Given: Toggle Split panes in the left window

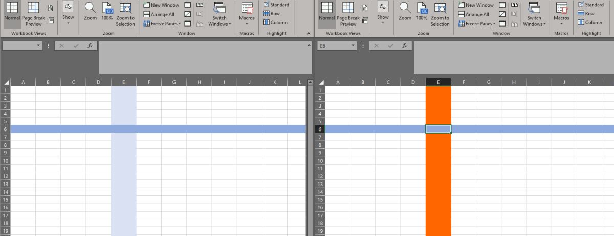Looking at the screenshot, I should 188,5.
